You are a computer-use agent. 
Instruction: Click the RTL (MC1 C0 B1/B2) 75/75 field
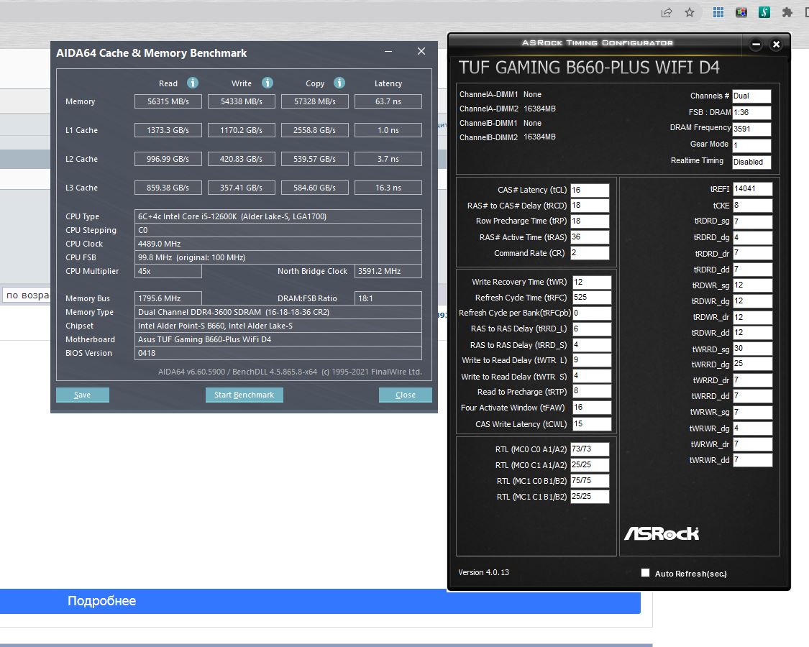pyautogui.click(x=590, y=480)
